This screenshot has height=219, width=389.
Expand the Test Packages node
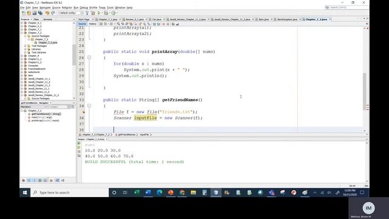26,46
